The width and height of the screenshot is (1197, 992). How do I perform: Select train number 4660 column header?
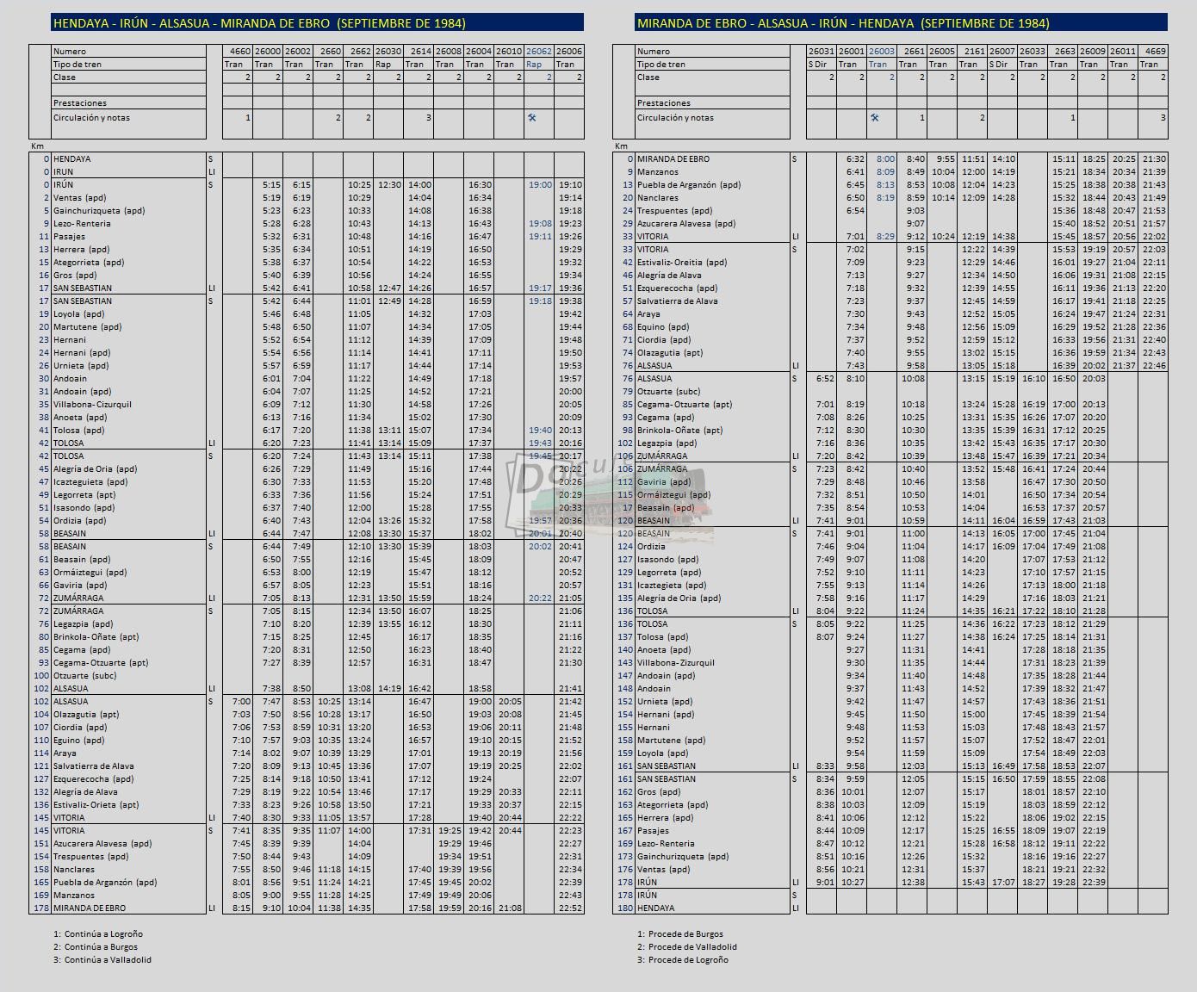[x=241, y=52]
